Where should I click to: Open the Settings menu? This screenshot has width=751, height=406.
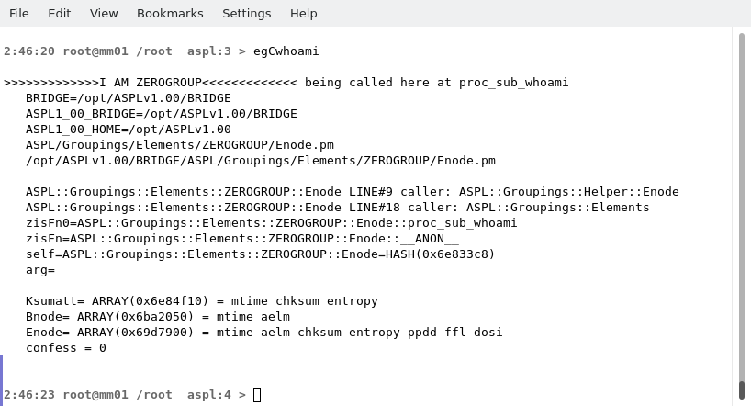coord(246,13)
